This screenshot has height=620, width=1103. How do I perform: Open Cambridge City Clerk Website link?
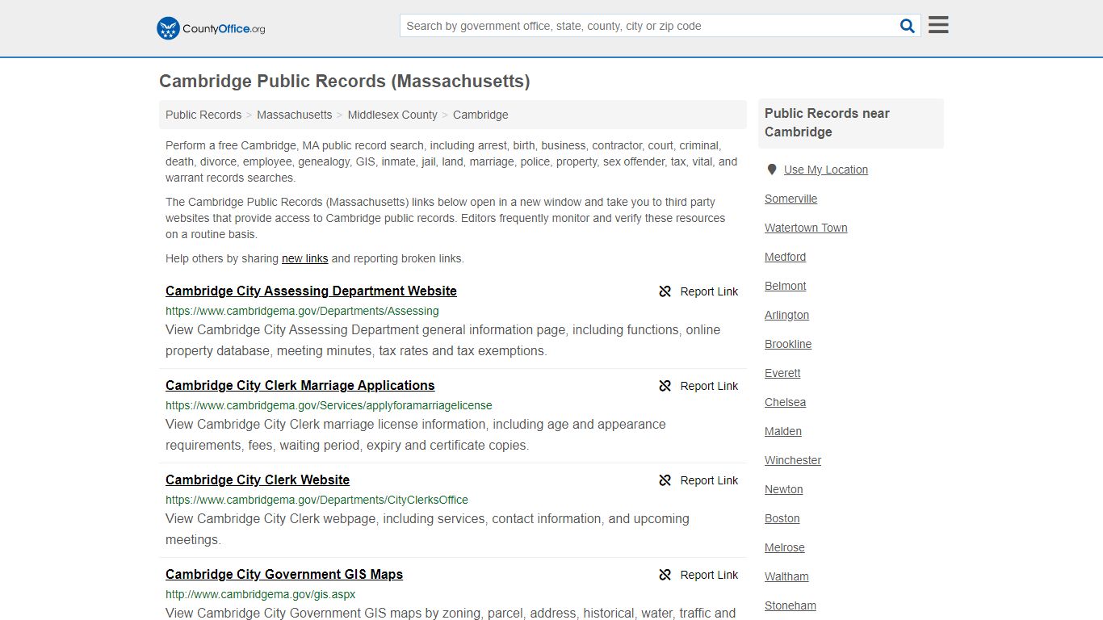click(x=258, y=480)
